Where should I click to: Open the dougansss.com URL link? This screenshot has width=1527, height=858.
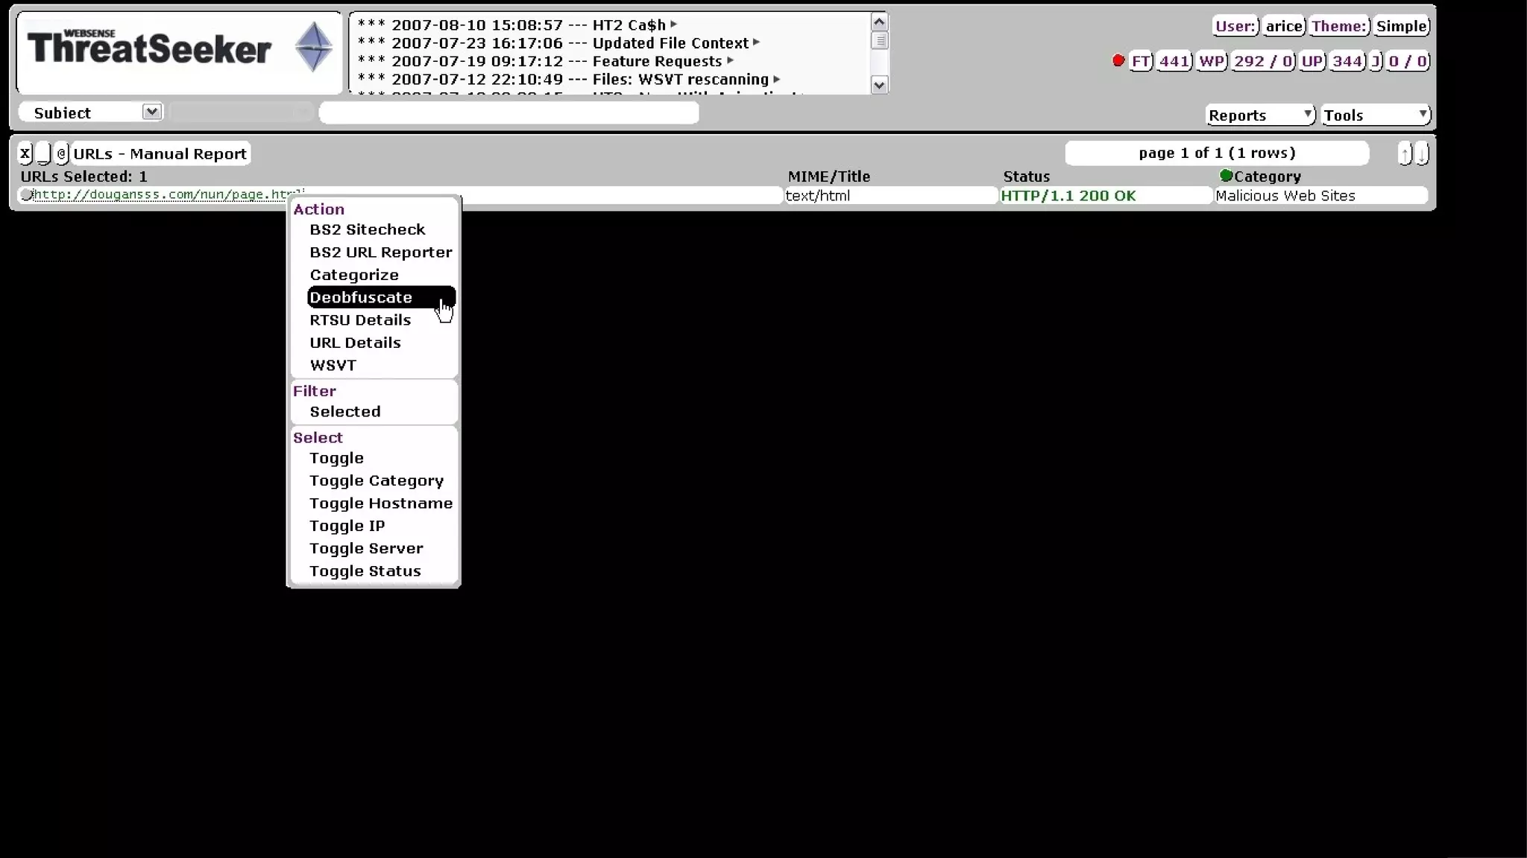coord(160,195)
